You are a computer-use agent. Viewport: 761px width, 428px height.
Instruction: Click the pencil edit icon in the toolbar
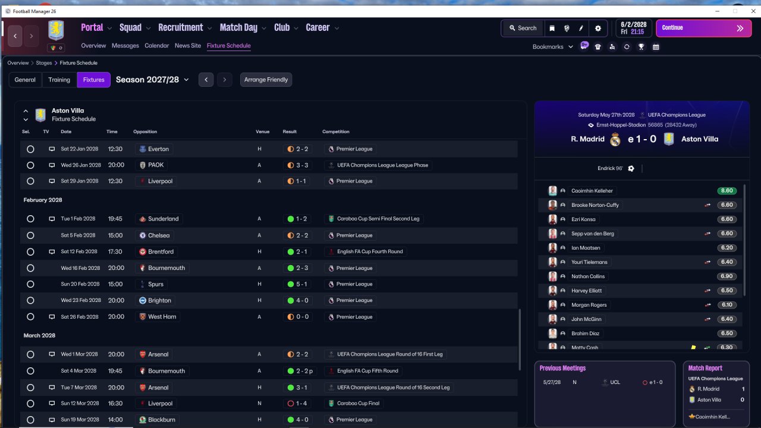[581, 28]
